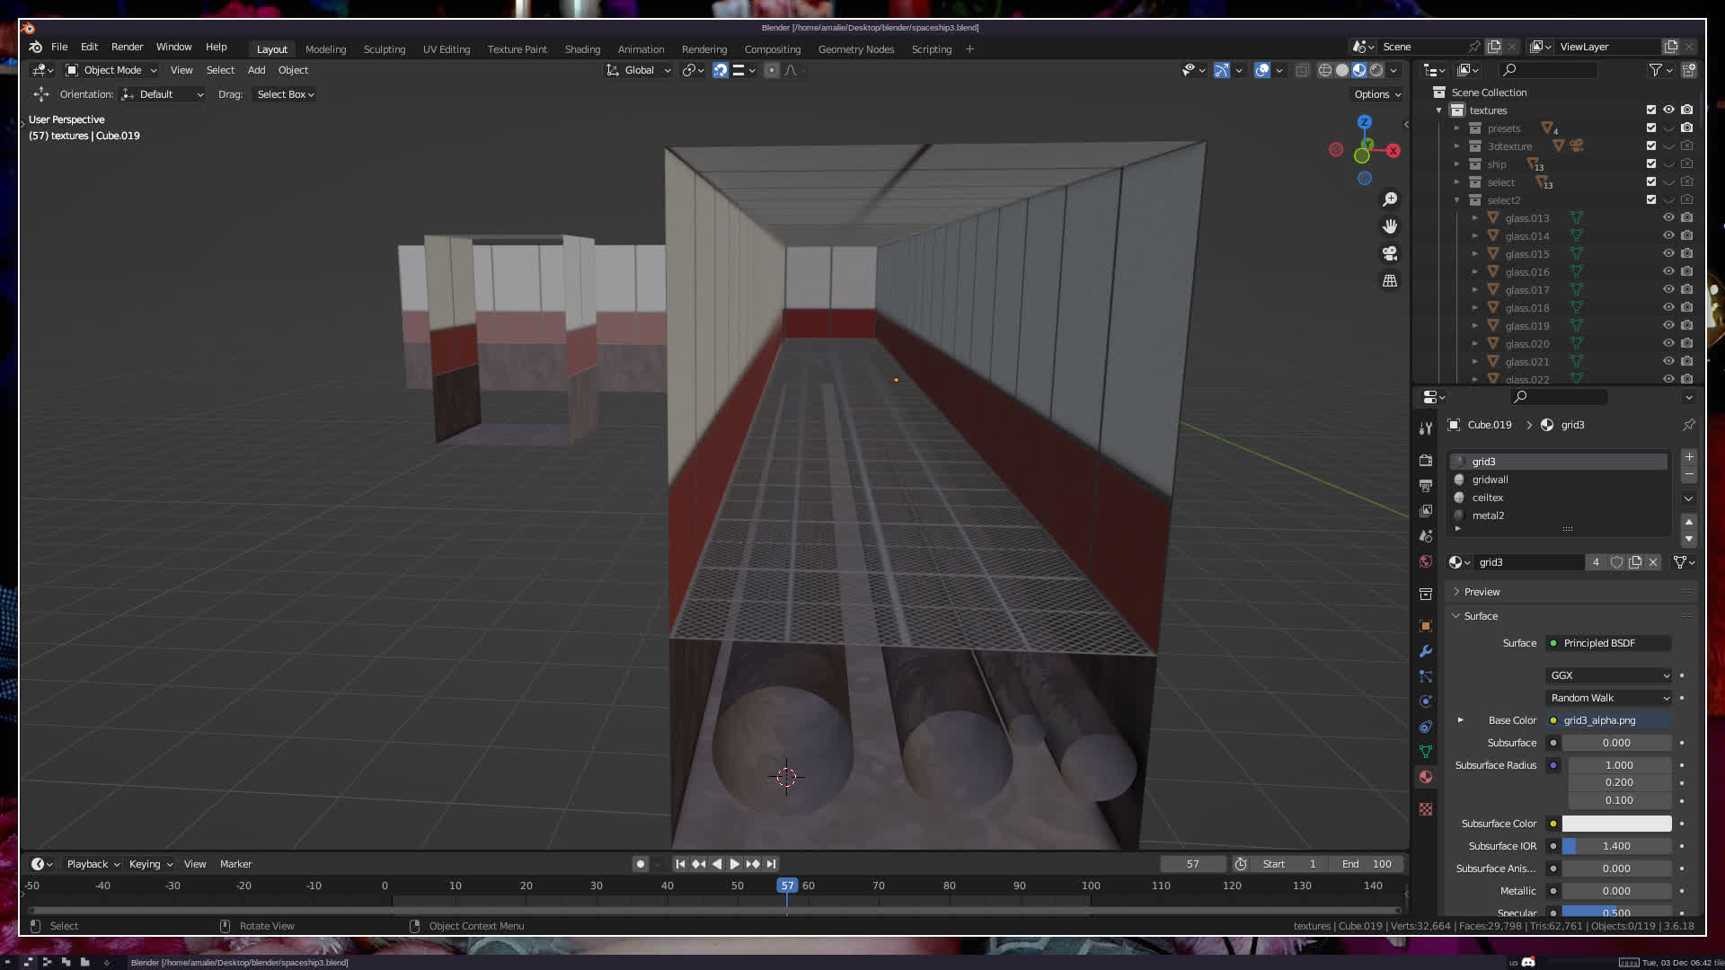Click the Subsurface Color white swatch

(x=1616, y=824)
